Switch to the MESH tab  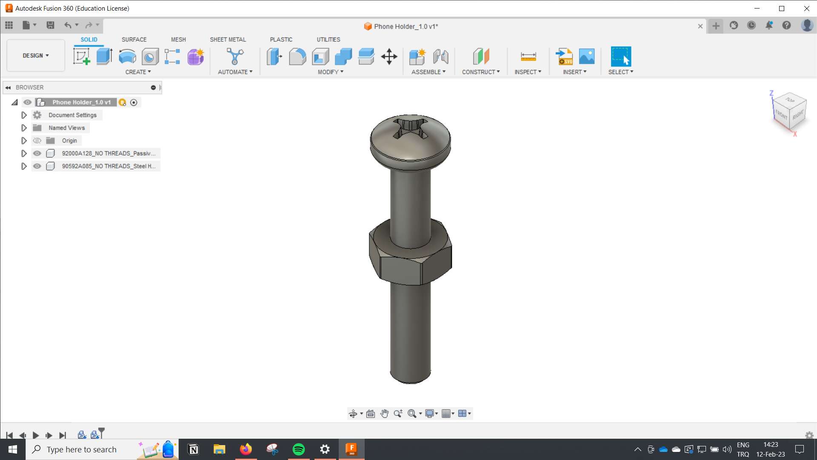coord(178,40)
